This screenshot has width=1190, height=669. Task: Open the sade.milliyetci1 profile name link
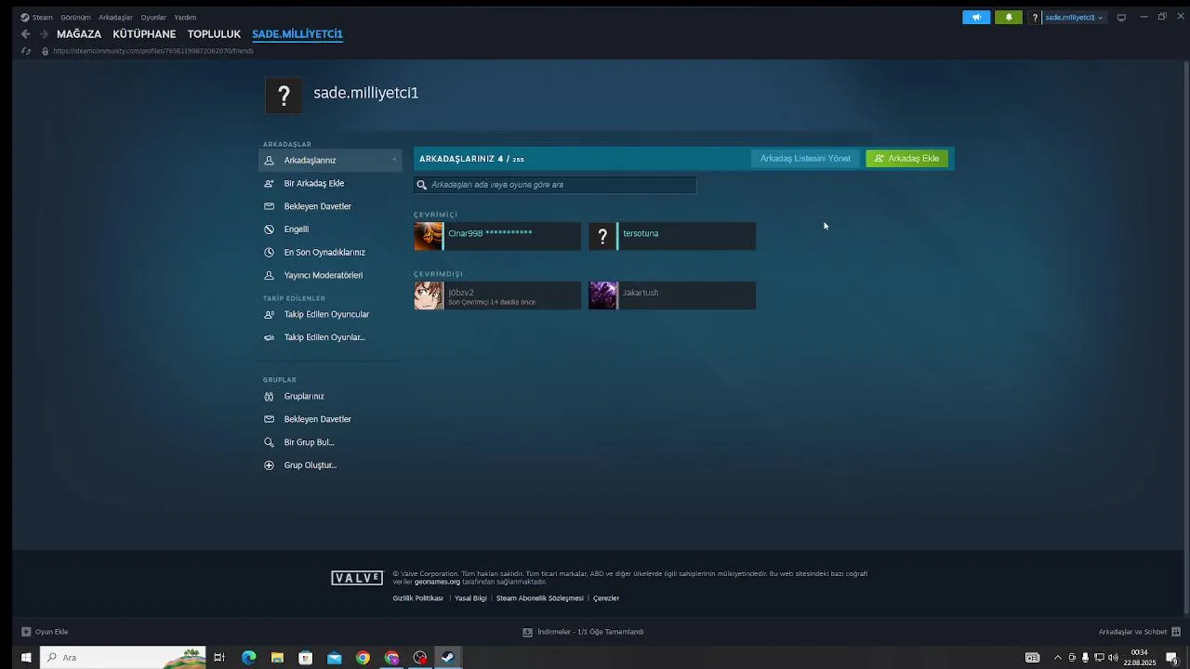pyautogui.click(x=366, y=93)
